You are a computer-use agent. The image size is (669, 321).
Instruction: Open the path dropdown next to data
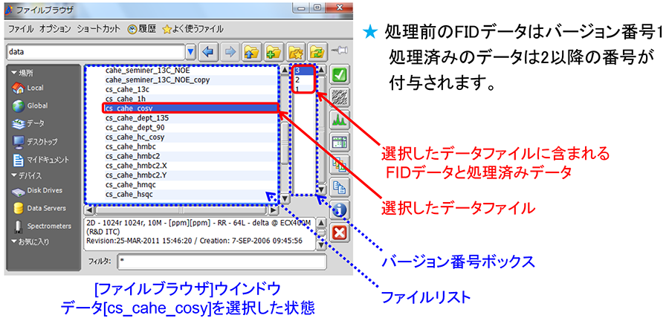(191, 53)
